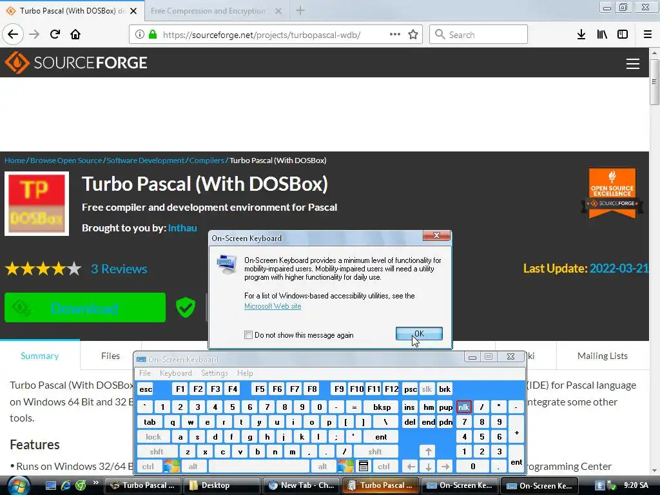Open site information icon in address bar
Image resolution: width=660 pixels, height=495 pixels.
click(x=139, y=34)
